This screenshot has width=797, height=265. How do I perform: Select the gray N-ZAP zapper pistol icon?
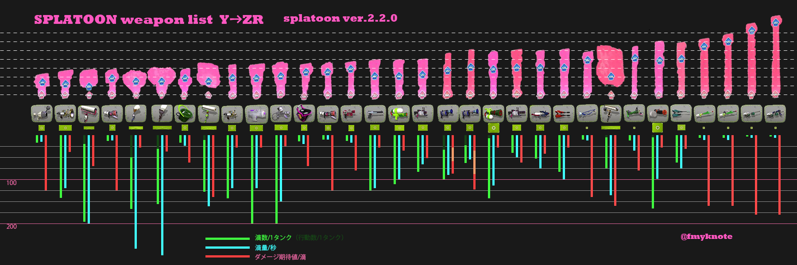point(375,114)
